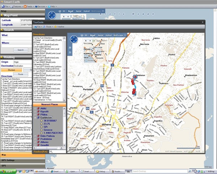Screen dimensions: 217x174
Task: Click the Goudhí place pin icon
Action: (38, 145)
